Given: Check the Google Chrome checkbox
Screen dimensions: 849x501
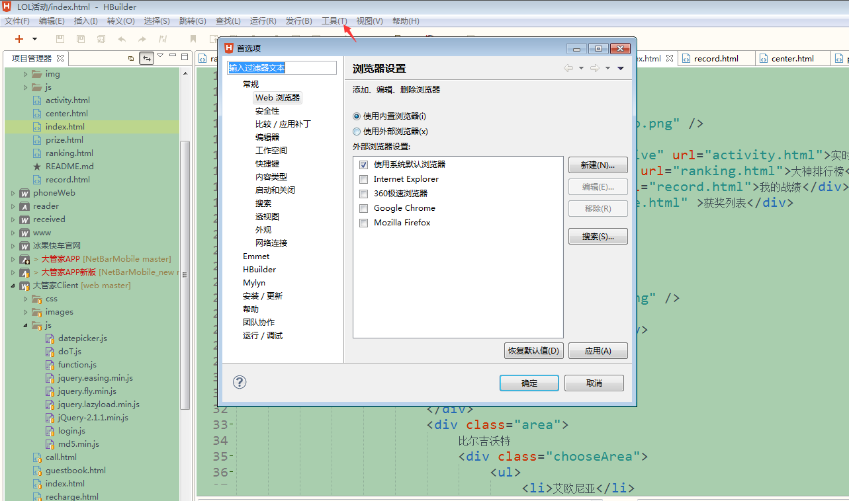Looking at the screenshot, I should tap(363, 208).
